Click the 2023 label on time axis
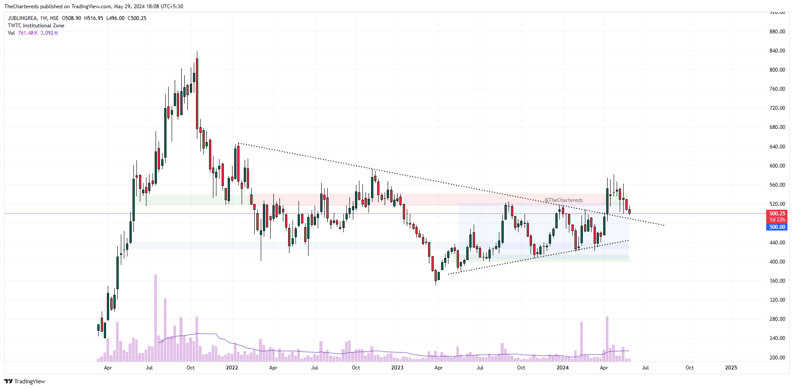Viewport: 794px width, 389px height. pos(397,368)
